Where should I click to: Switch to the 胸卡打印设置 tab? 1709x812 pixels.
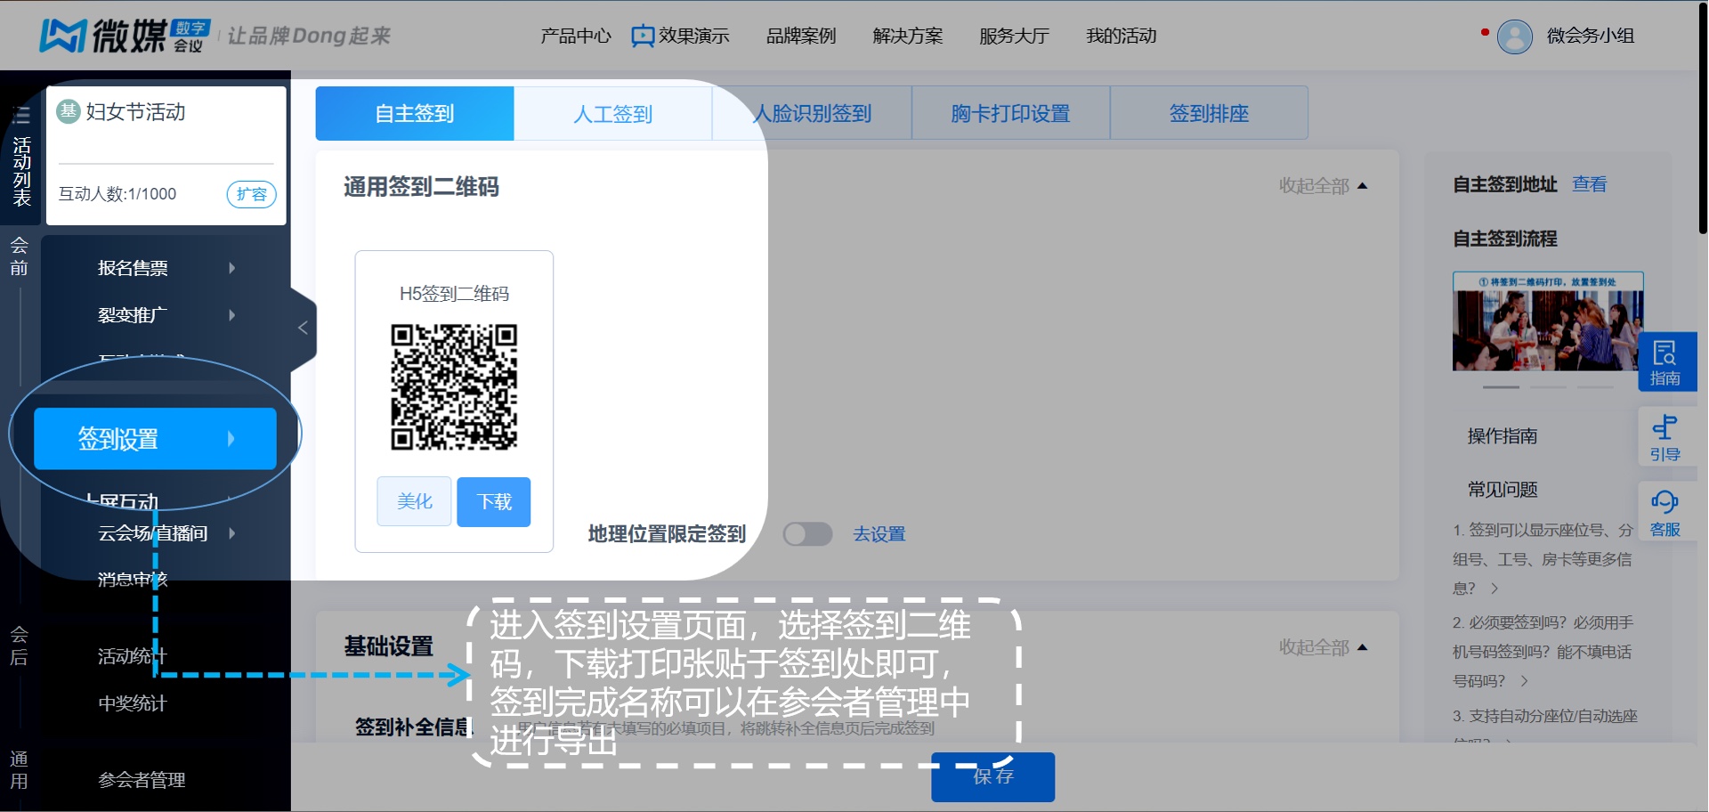coord(1010,113)
